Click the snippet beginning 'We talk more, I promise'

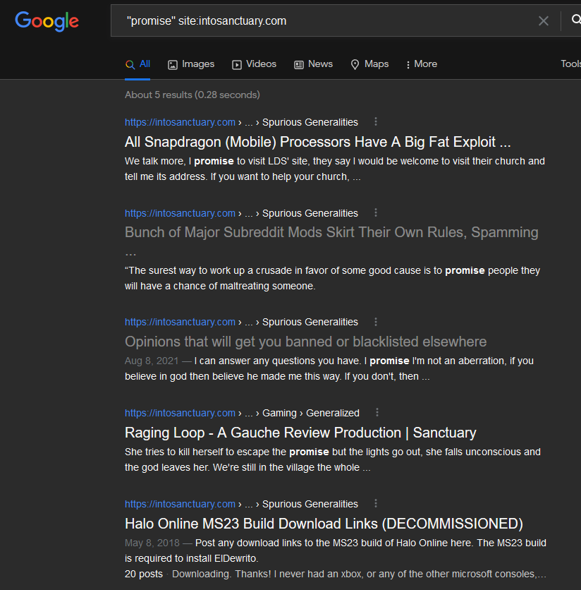pos(335,169)
